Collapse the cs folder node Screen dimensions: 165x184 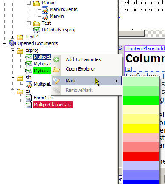(12, 91)
